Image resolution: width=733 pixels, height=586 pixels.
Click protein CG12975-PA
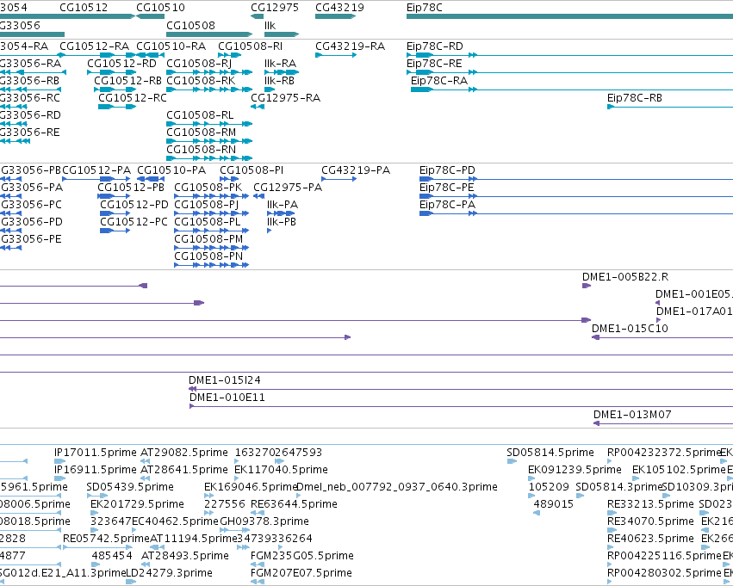(x=288, y=188)
